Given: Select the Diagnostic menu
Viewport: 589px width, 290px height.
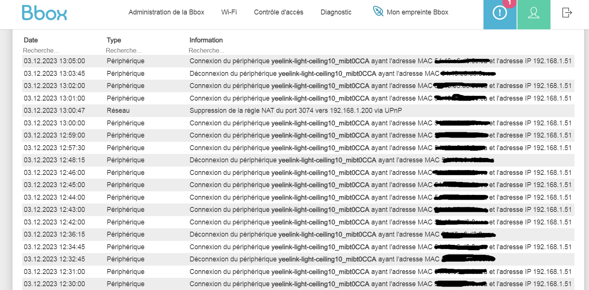Looking at the screenshot, I should pos(336,12).
